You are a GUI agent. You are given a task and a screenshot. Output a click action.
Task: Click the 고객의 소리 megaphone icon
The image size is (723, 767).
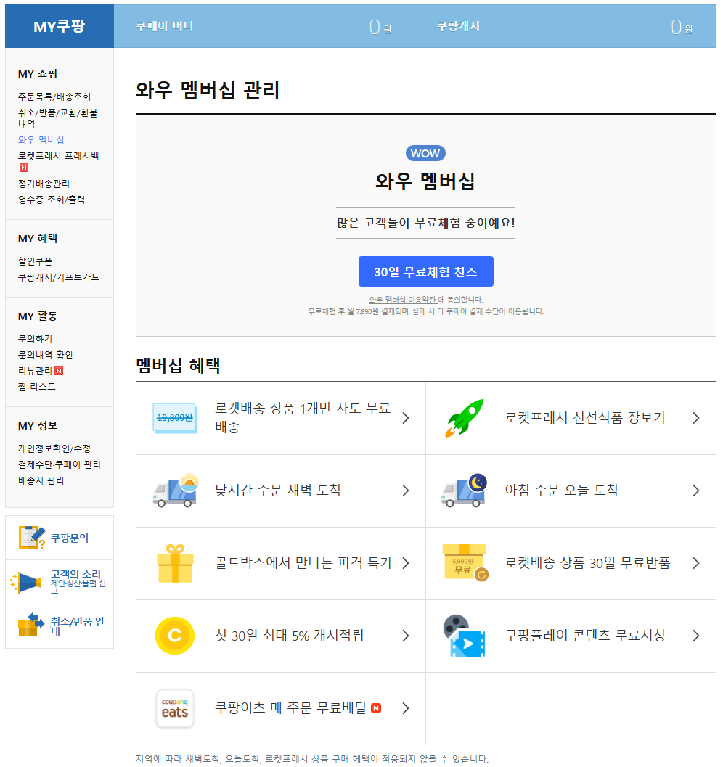tap(25, 582)
